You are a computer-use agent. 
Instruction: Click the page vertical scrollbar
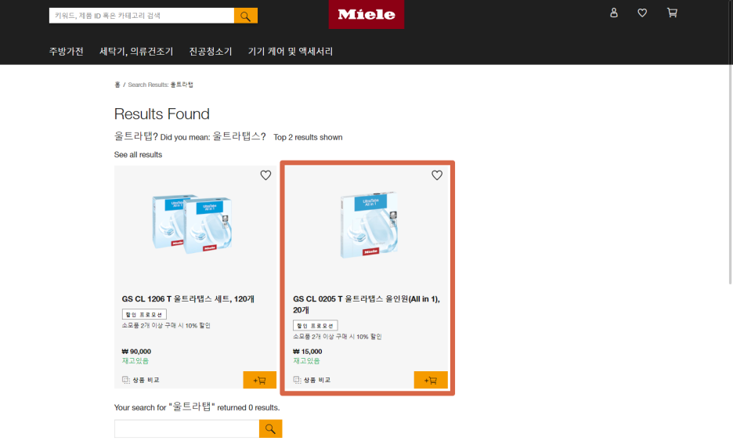(730, 143)
